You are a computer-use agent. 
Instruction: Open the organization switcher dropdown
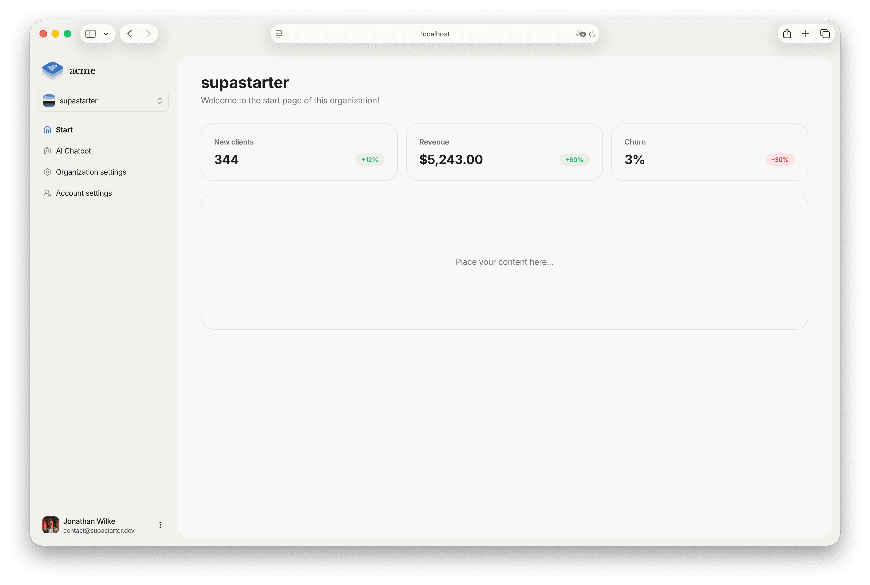(159, 101)
